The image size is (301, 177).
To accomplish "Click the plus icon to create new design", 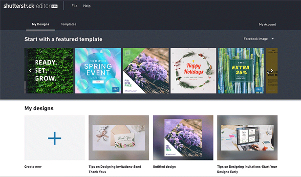I will pos(55,138).
